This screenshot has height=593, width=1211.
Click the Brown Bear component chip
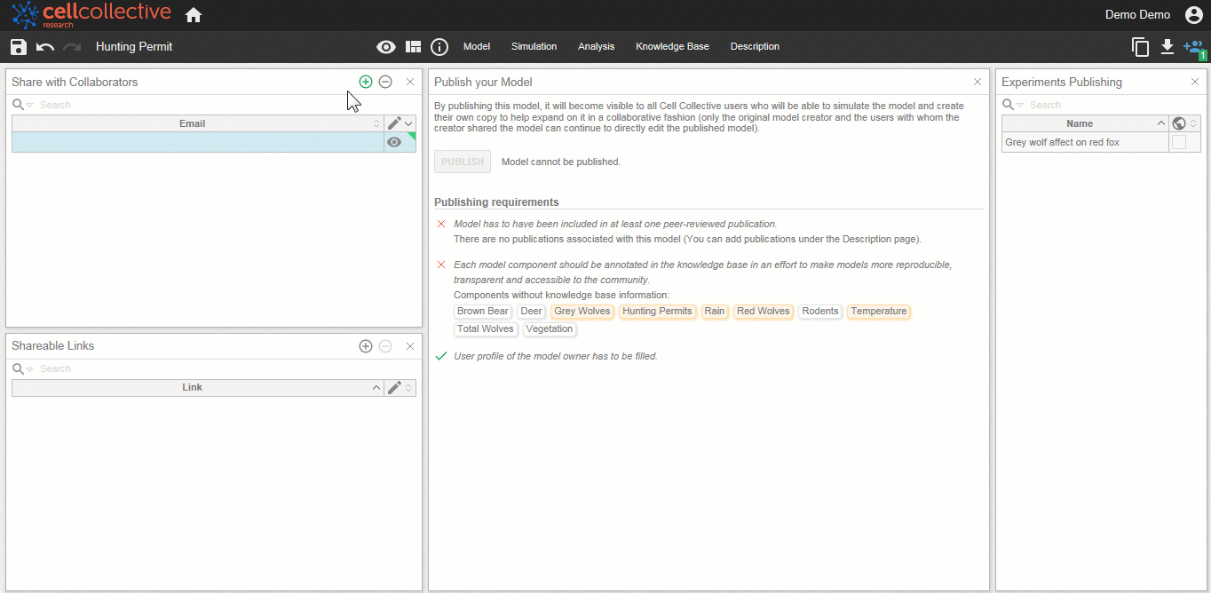[x=483, y=312]
